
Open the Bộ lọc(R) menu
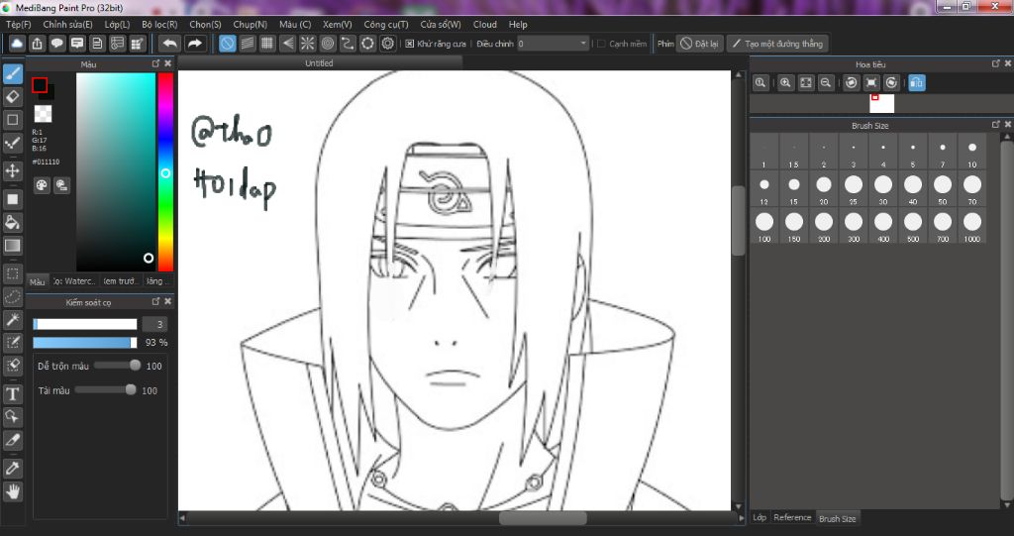[159, 24]
